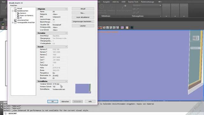Click the command line recent commands icon
The width and height of the screenshot is (204, 115).
[x=6, y=114]
